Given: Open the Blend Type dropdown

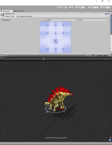Looking at the screenshot, I should 63,16.
